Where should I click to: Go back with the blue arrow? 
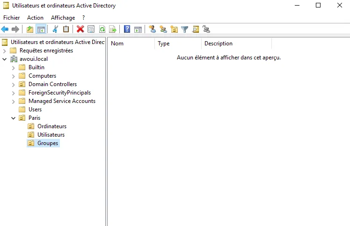tap(5, 29)
